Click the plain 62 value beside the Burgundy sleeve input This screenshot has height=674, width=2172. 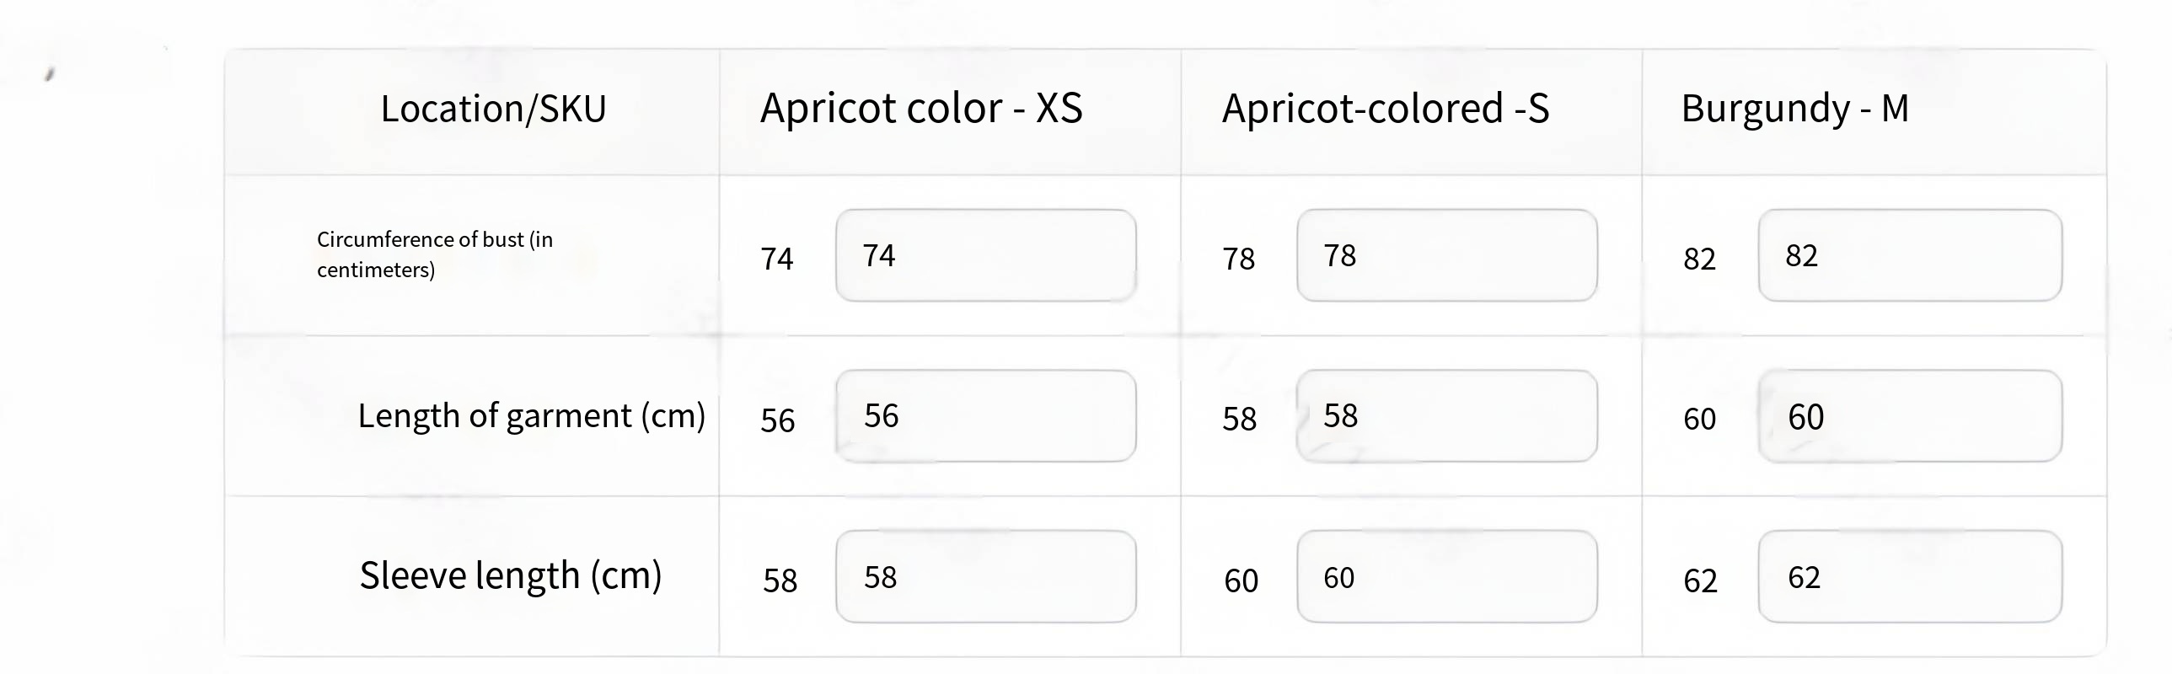coord(1700,580)
